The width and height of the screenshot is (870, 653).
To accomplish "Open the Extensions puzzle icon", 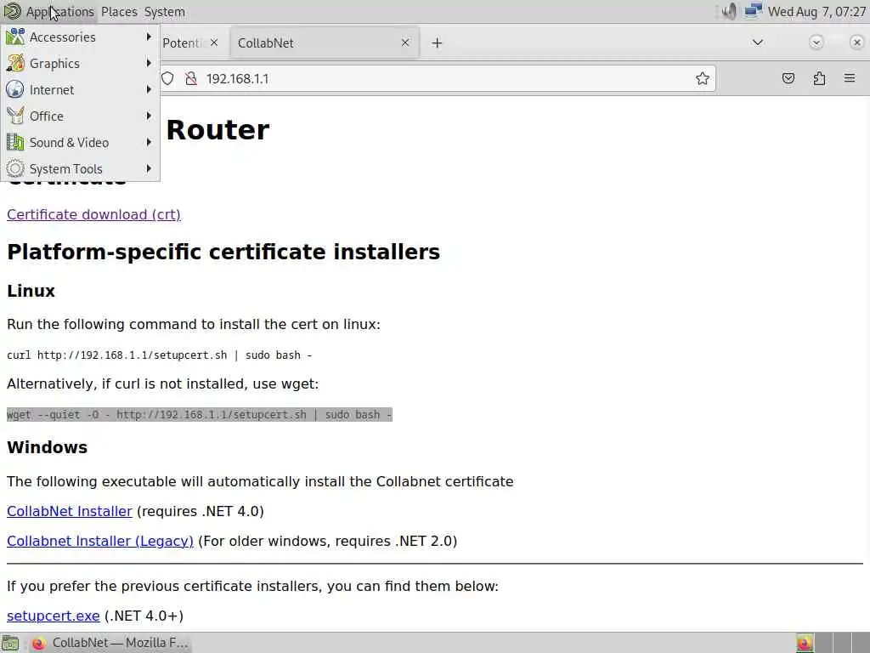I will click(x=820, y=78).
